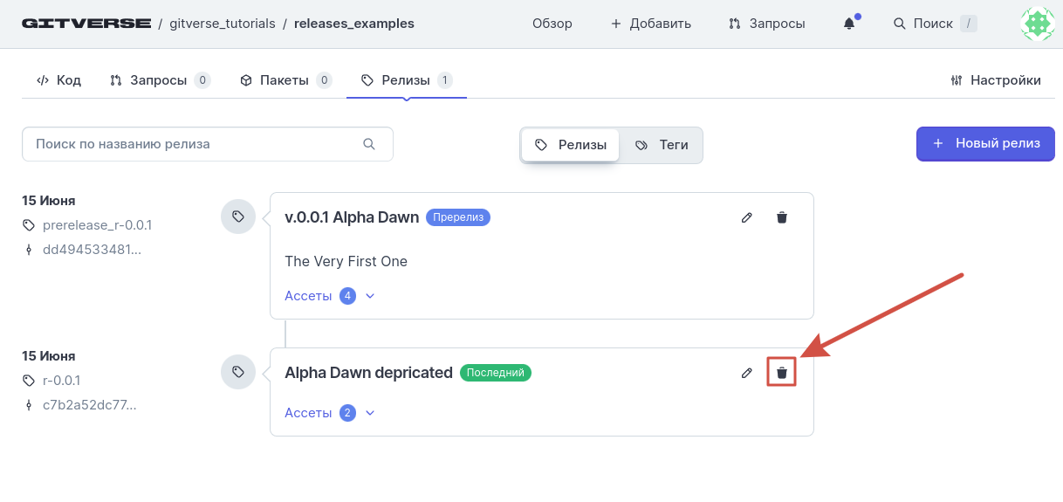
Task: Go to the GitVerse home logo
Action: pyautogui.click(x=86, y=24)
